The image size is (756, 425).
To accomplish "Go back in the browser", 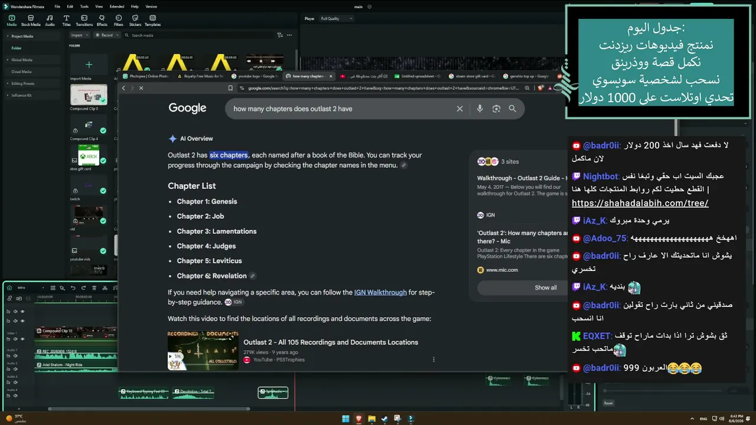I will pos(123,88).
